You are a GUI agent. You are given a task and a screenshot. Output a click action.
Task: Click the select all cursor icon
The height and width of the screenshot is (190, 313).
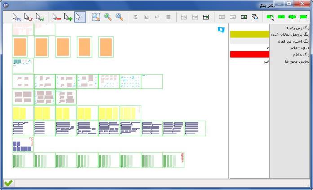tap(40, 17)
